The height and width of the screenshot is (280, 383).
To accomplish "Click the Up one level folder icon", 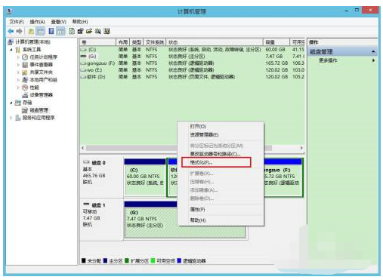I will (31, 32).
